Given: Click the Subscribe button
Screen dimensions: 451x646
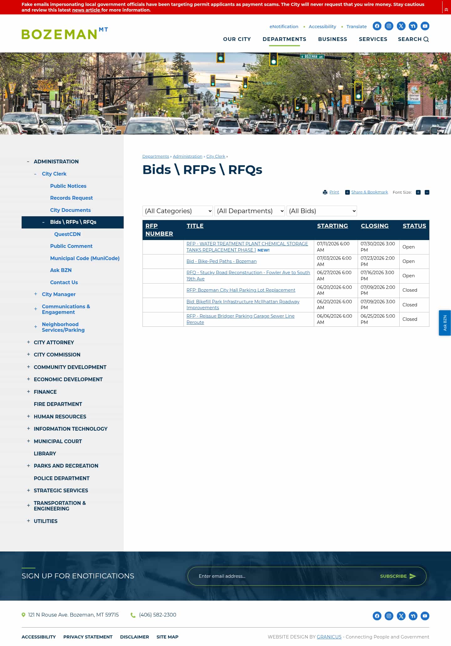Looking at the screenshot, I should tap(398, 576).
